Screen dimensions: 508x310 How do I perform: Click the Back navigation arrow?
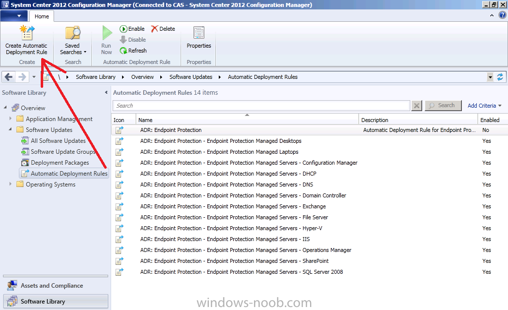tap(9, 77)
